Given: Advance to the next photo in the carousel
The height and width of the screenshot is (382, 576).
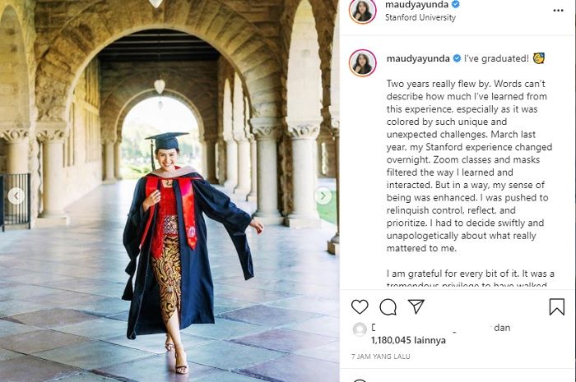Looking at the screenshot, I should tap(323, 196).
